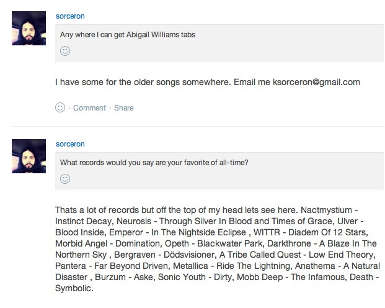Click the word "Symbolic." ending the answer

tap(74, 289)
